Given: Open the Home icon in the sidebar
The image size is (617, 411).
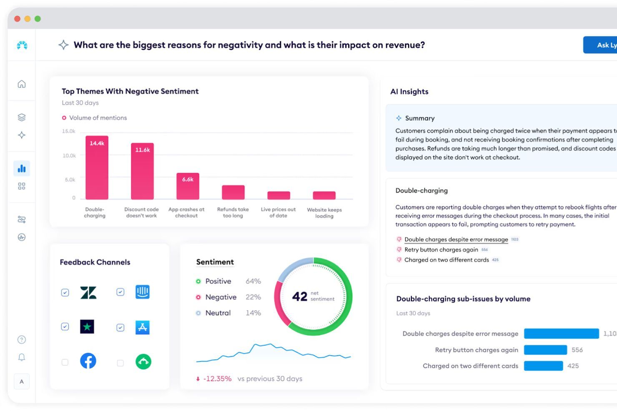Looking at the screenshot, I should [22, 84].
